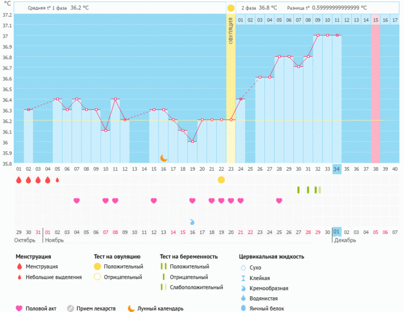This screenshot has width=404, height=312.
Task: Click the creamy cervical fluid drop on day 19
Action: (x=192, y=222)
